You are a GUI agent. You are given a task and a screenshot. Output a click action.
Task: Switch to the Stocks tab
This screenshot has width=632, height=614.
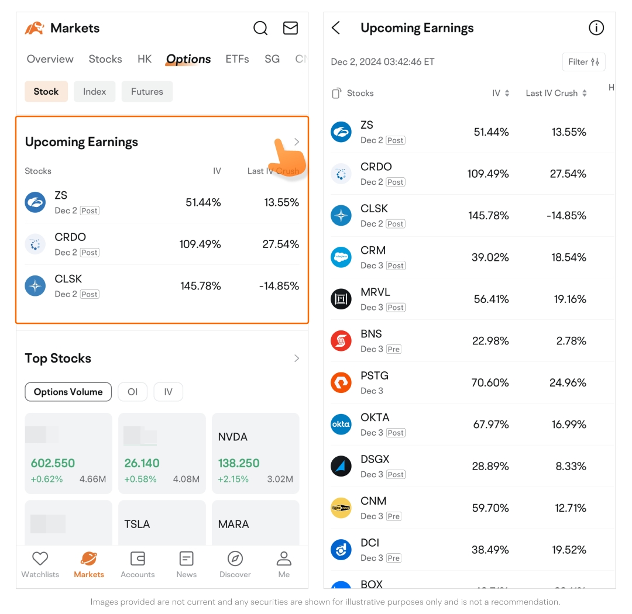tap(105, 59)
